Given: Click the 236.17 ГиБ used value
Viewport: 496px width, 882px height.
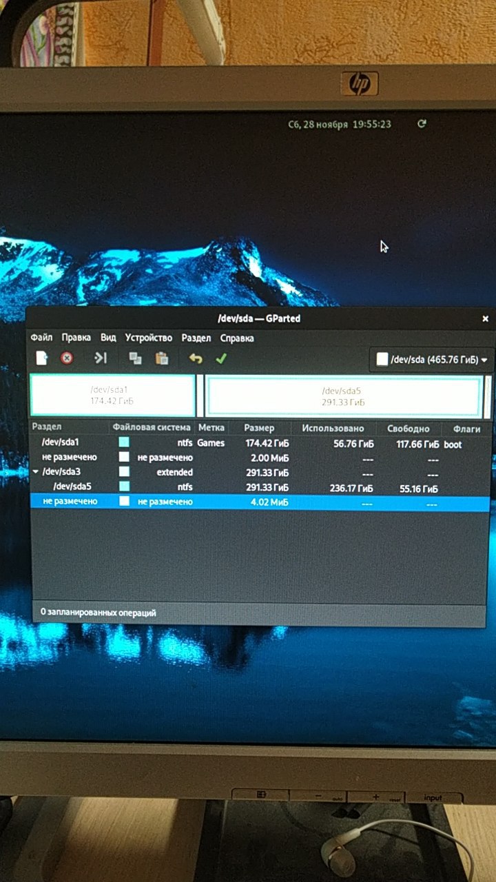Looking at the screenshot, I should [352, 489].
